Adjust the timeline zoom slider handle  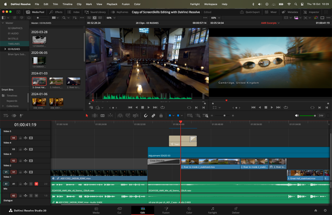tap(225, 116)
